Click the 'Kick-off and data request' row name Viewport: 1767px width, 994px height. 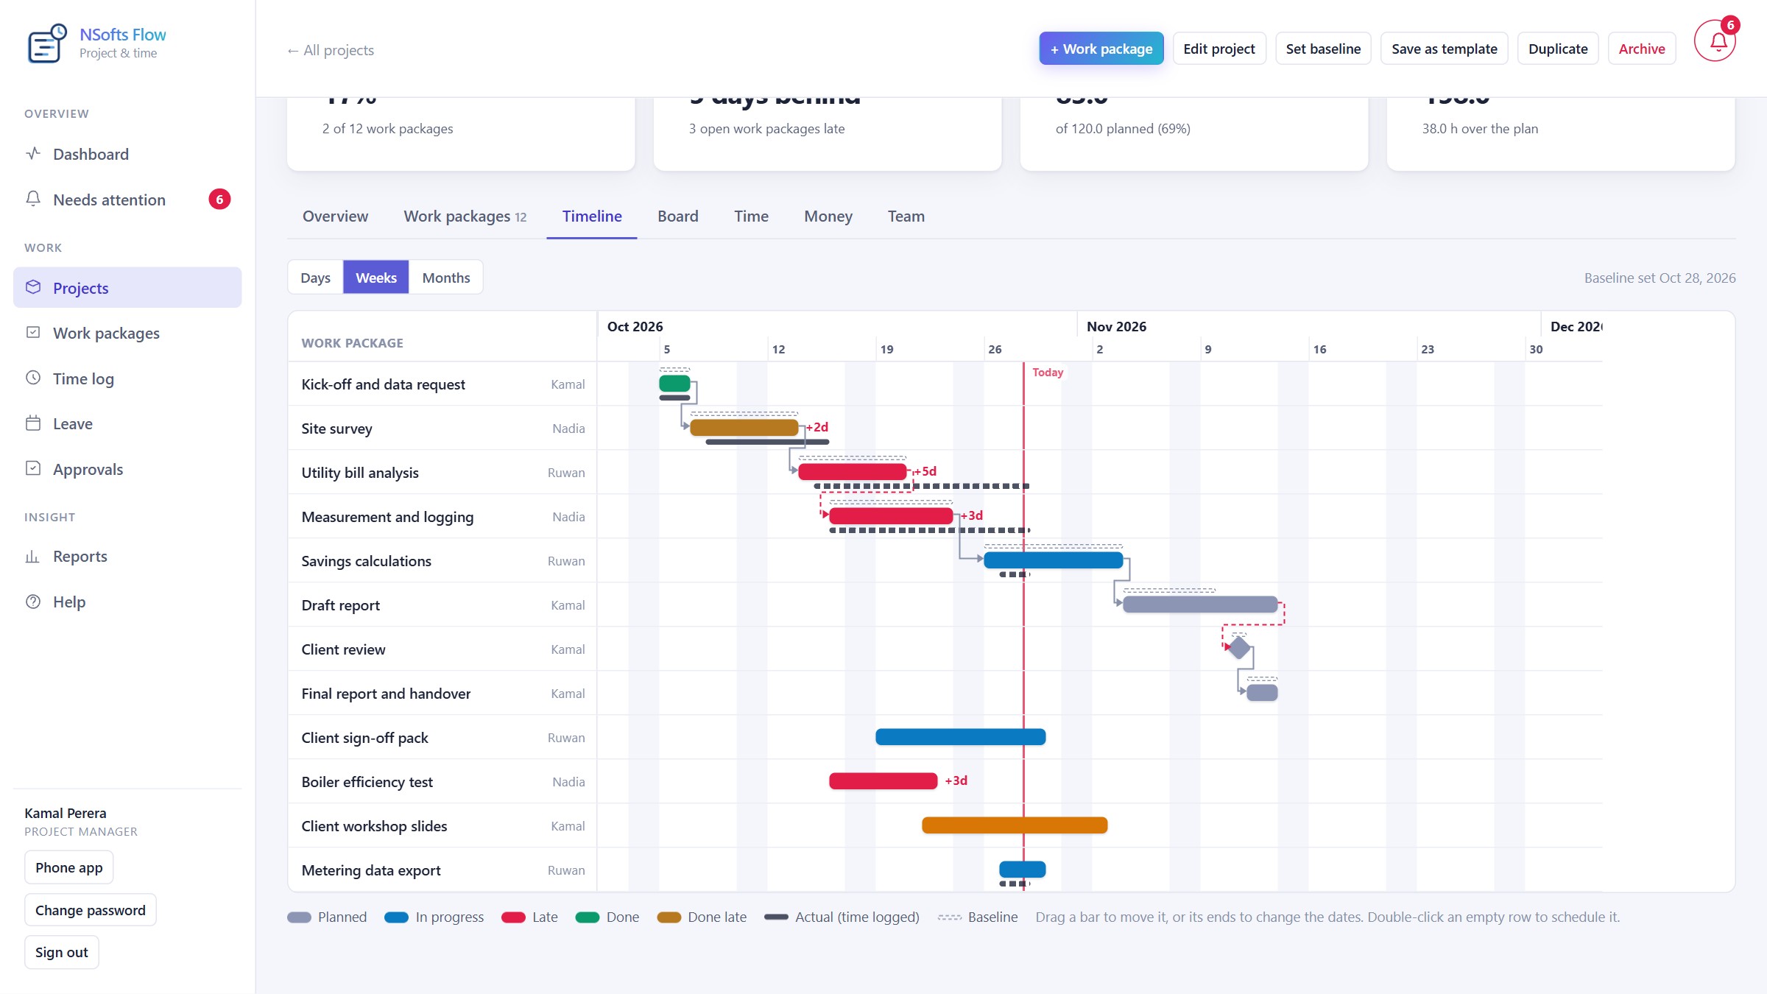point(383,384)
